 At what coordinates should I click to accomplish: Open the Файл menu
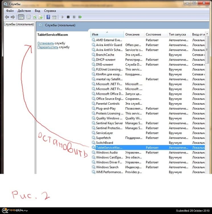[10, 11]
